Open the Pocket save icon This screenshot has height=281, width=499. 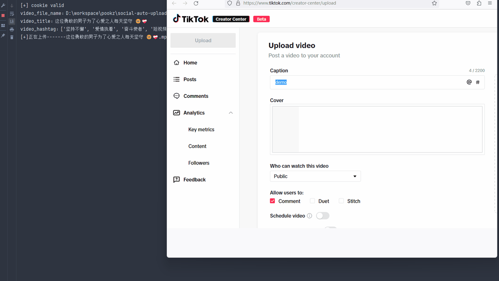coord(468,3)
